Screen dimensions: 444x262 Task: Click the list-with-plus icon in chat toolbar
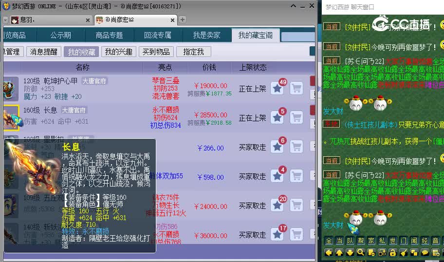(436, 252)
